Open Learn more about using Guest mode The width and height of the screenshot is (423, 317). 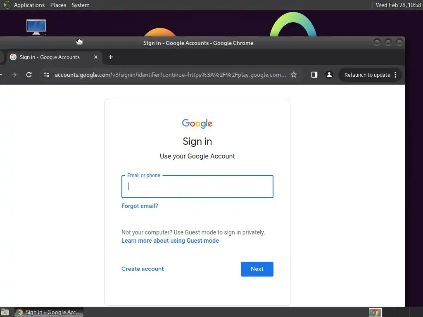point(170,241)
